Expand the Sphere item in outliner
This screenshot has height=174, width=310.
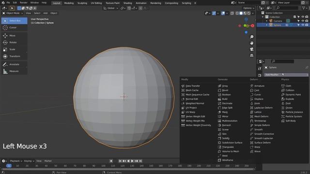click(x=267, y=25)
